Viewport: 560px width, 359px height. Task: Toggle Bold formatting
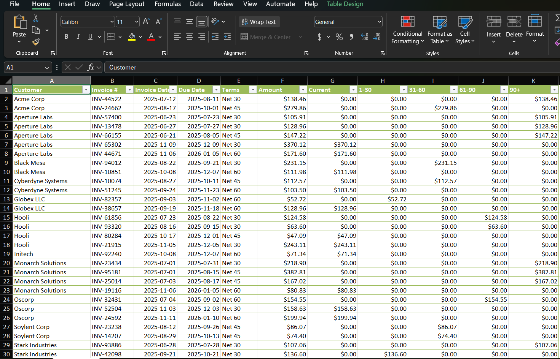(x=66, y=36)
